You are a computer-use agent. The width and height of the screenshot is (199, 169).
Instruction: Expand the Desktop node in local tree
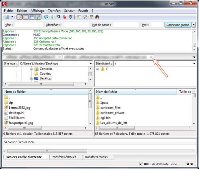[31, 79]
